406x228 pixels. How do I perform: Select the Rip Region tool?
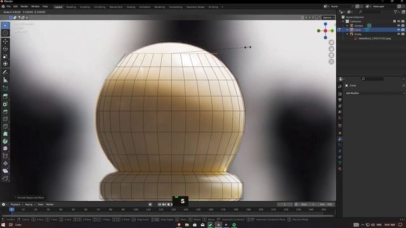[x=6, y=179]
